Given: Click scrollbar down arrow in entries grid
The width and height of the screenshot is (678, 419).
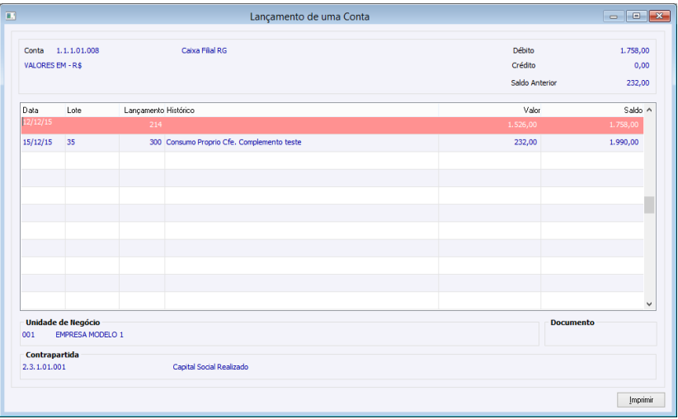Looking at the screenshot, I should 649,304.
